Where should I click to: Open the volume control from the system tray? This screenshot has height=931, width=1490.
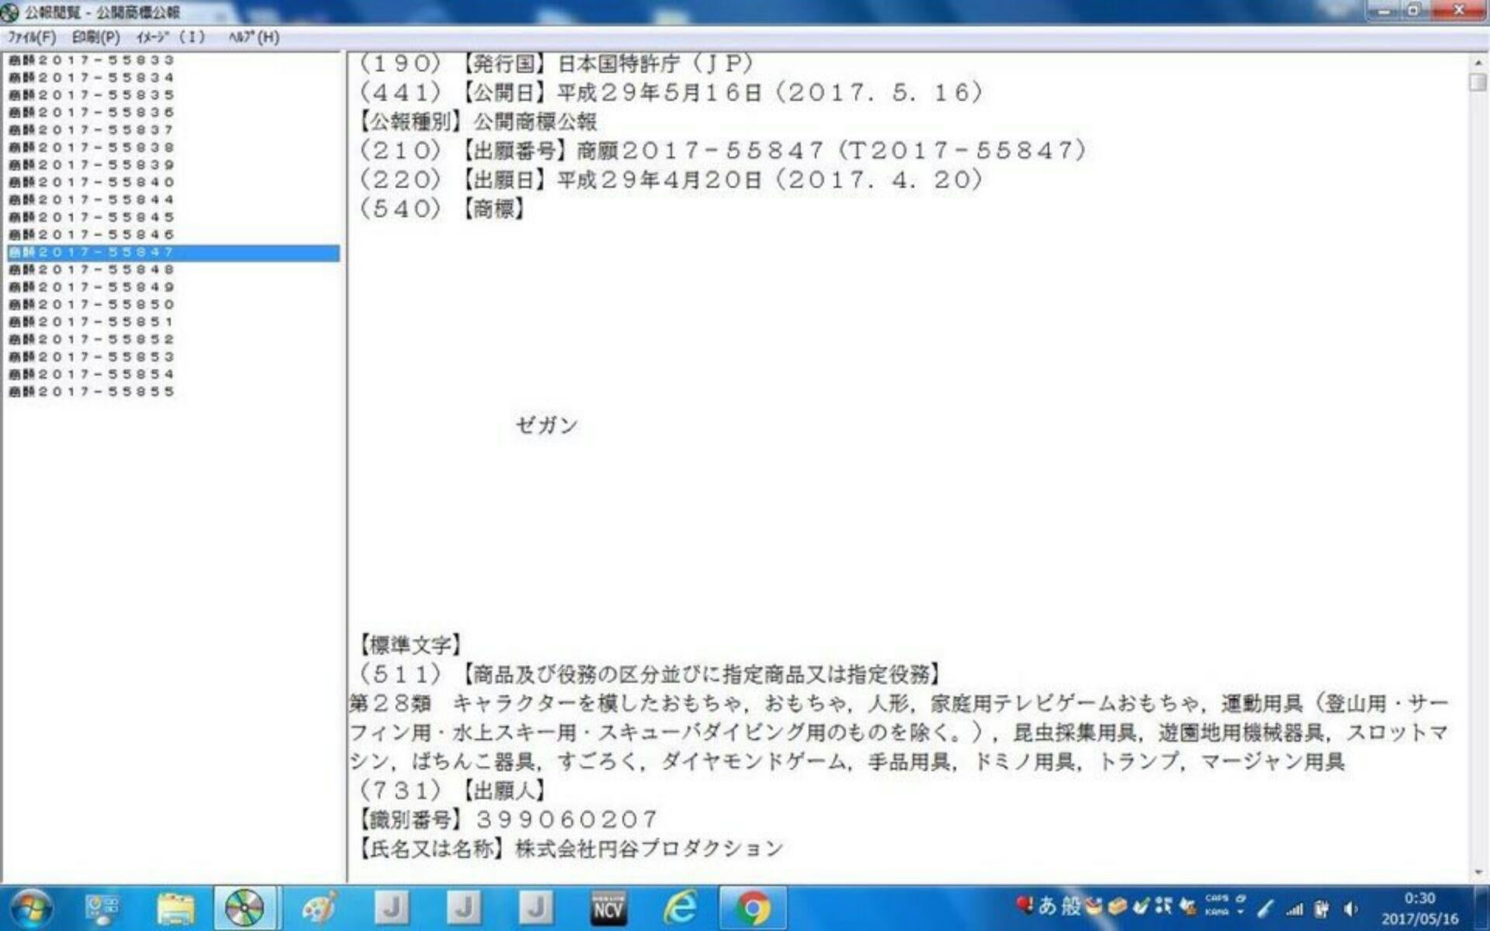[x=1351, y=908]
